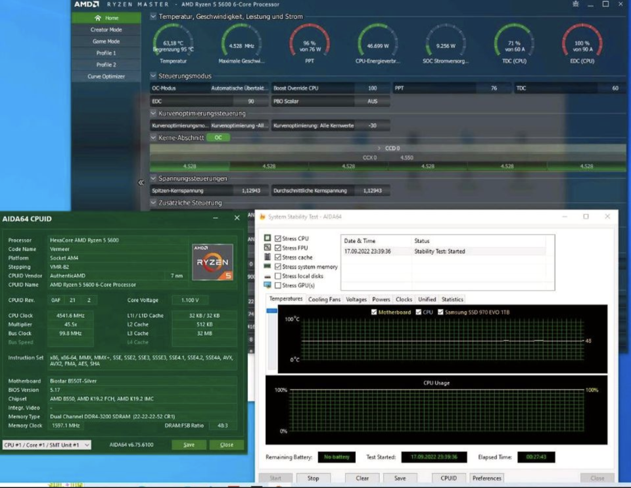Click the green OC badge beside Kerne-Abschnitt
The image size is (631, 488).
[218, 137]
